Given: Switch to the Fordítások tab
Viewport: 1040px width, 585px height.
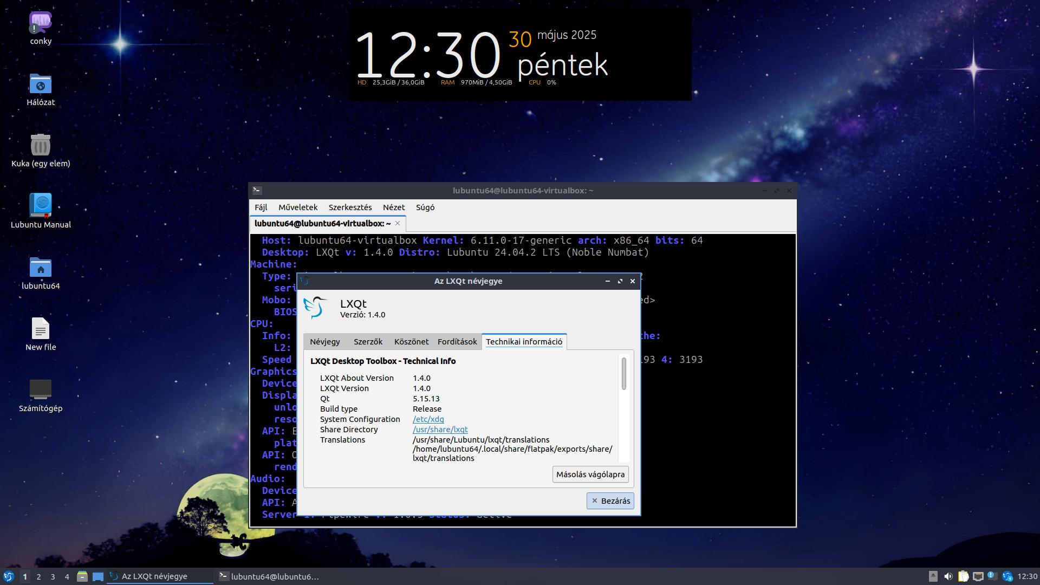Looking at the screenshot, I should 457,342.
